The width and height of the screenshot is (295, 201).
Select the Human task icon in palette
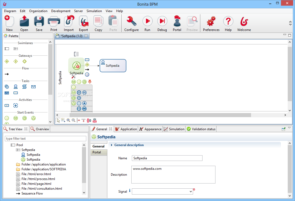click(16, 87)
